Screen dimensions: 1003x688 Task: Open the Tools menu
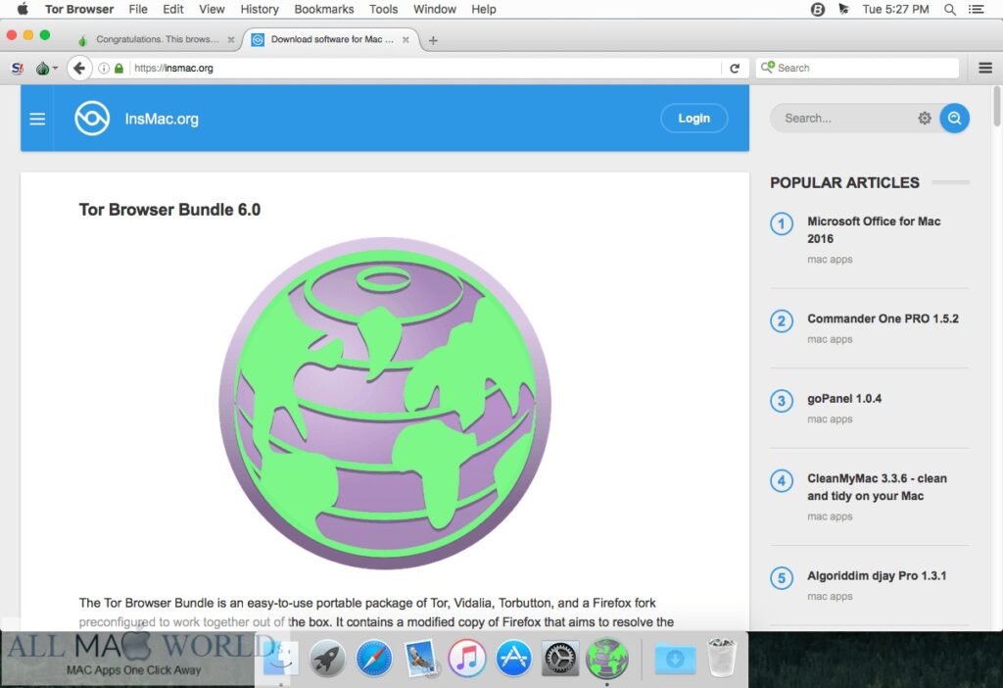point(383,9)
